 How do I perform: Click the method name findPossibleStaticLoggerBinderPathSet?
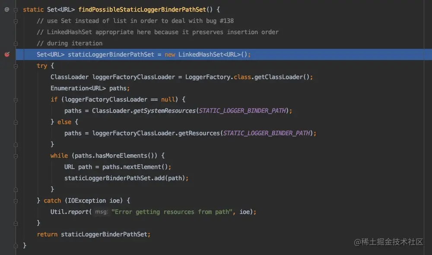142,10
